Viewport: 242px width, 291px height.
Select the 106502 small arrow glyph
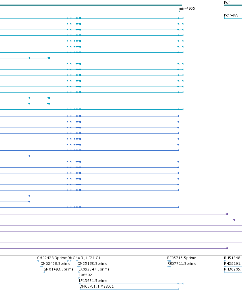[79, 278]
